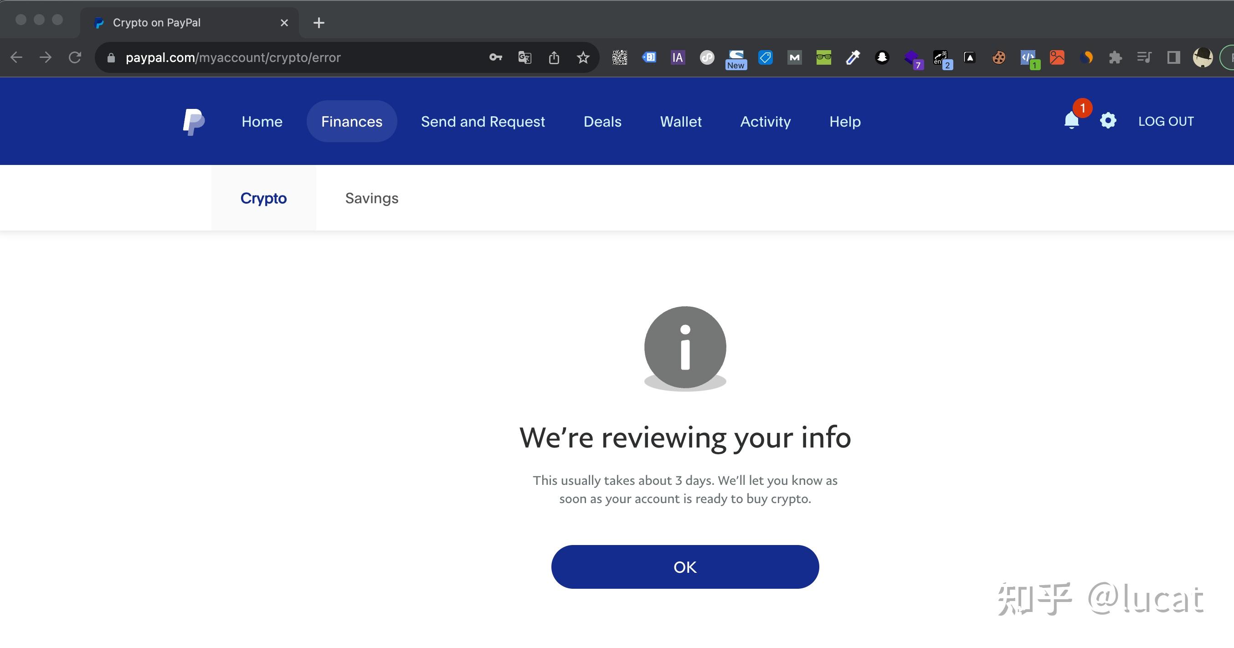Bookmark the page with the star icon
The image size is (1234, 648).
click(x=582, y=57)
